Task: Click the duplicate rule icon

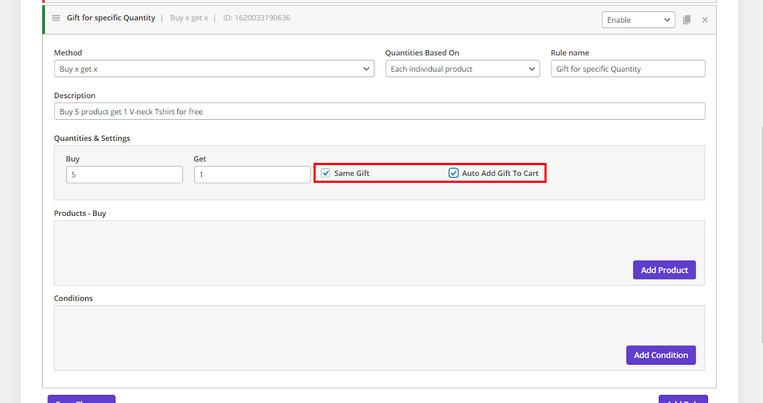Action: tap(686, 20)
